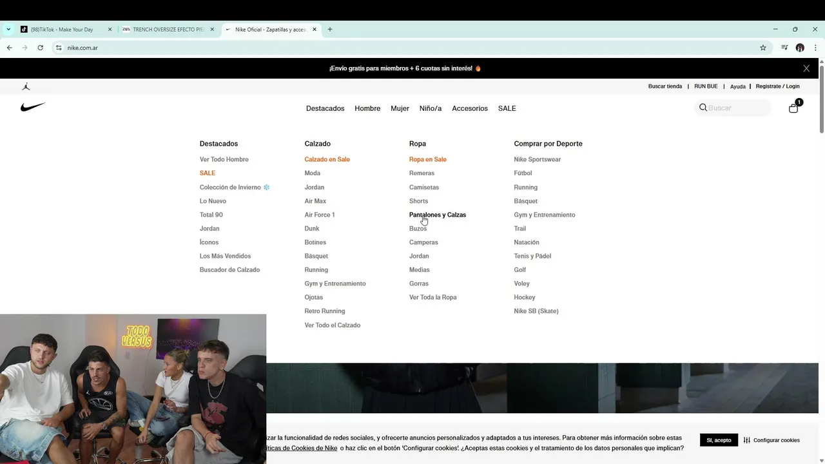Screen dimensions: 825x464
Task: Open Lo Nuevo link
Action: [x=213, y=201]
